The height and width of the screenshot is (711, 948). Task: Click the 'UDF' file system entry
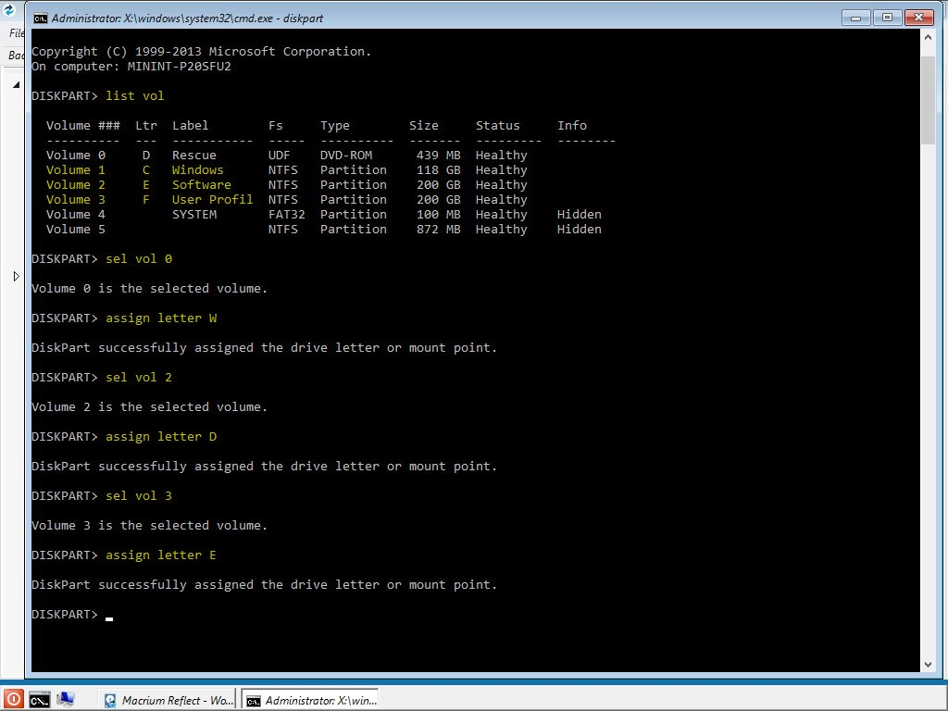[280, 155]
